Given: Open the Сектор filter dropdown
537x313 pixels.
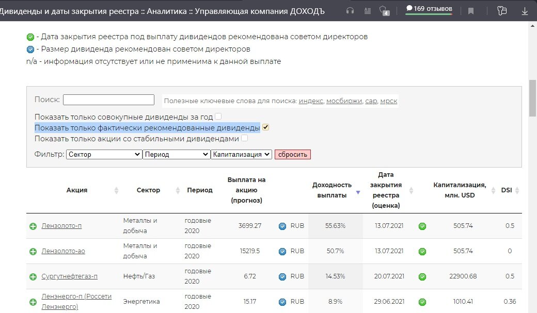Looking at the screenshot, I should [x=103, y=154].
